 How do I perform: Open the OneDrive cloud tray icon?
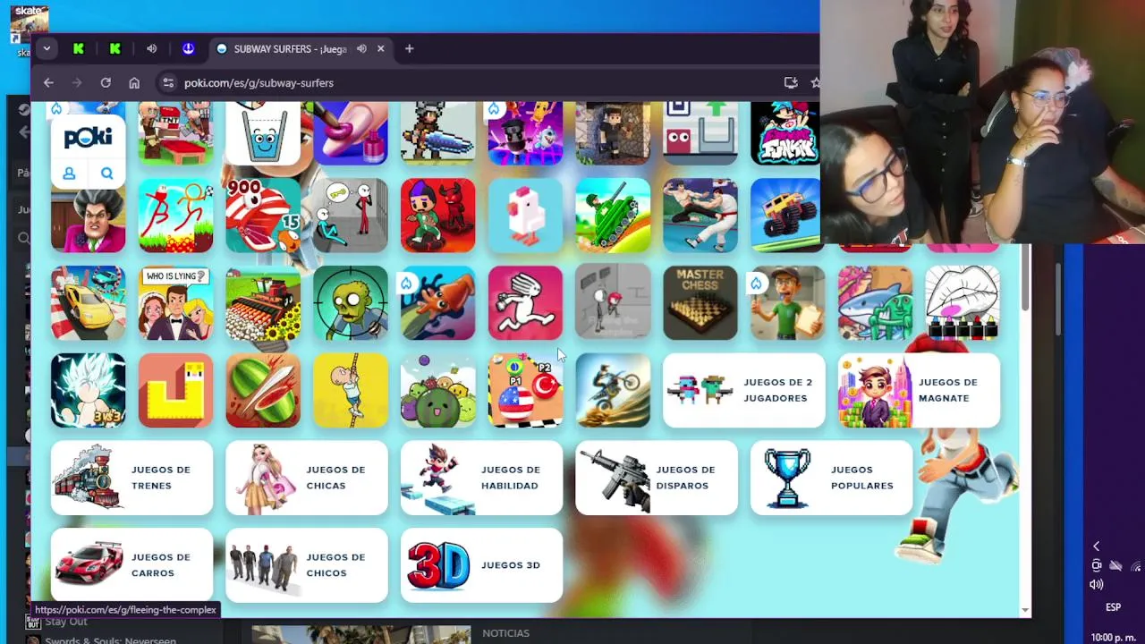point(1115,566)
